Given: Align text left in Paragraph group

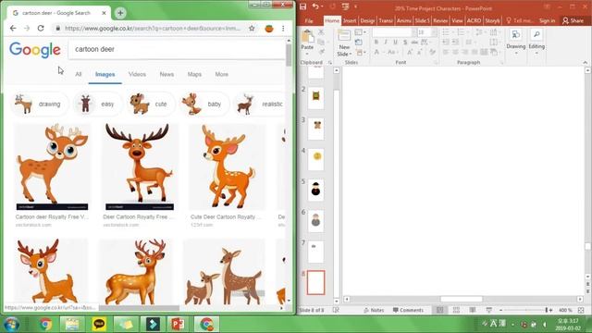Looking at the screenshot, I should pos(446,52).
